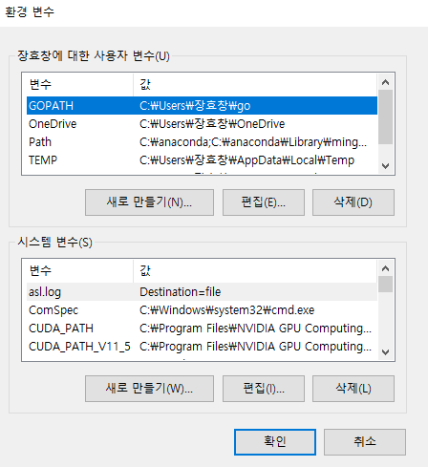Click the 변수 column header in system variables
Image resolution: width=428 pixels, height=467 pixels.
point(80,271)
